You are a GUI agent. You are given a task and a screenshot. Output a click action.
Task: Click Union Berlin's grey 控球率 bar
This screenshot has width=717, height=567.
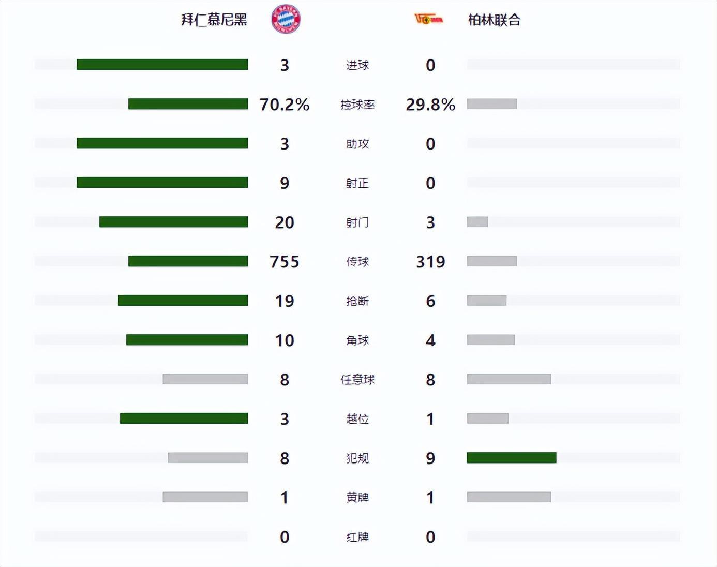point(491,104)
